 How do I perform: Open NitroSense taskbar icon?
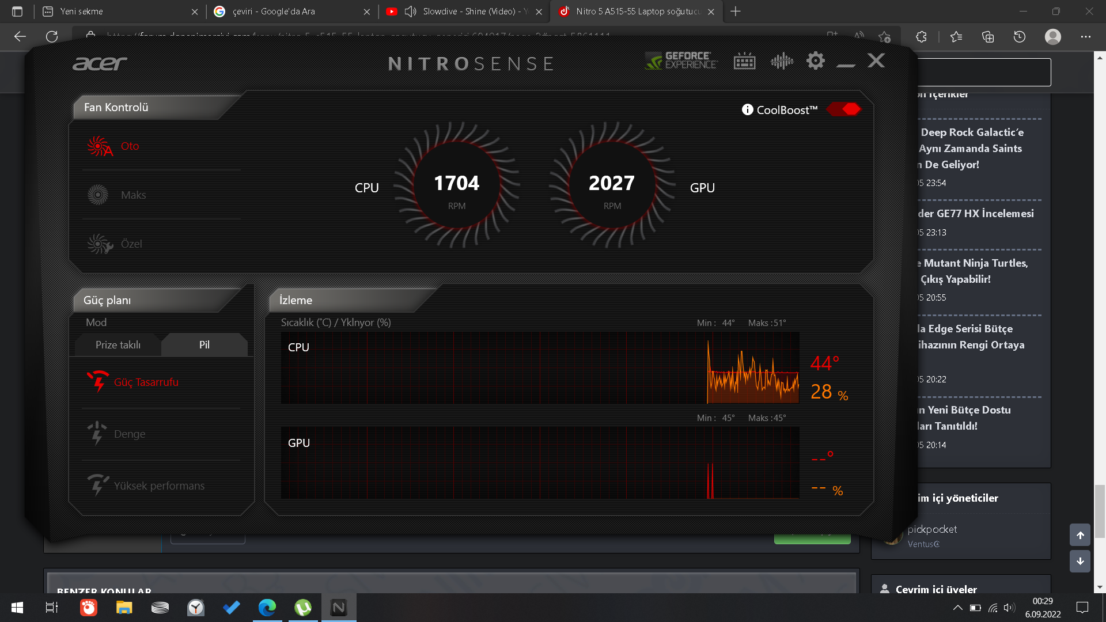pos(339,608)
